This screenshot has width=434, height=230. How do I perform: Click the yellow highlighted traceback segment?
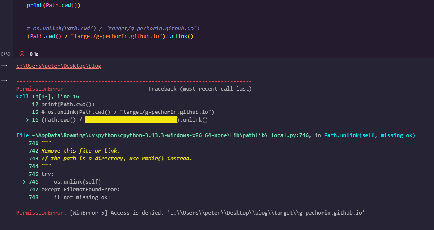(x=131, y=120)
